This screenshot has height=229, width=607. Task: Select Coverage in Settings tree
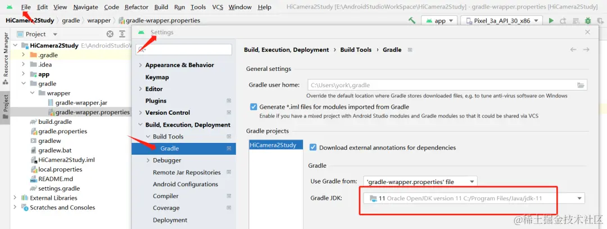click(166, 208)
